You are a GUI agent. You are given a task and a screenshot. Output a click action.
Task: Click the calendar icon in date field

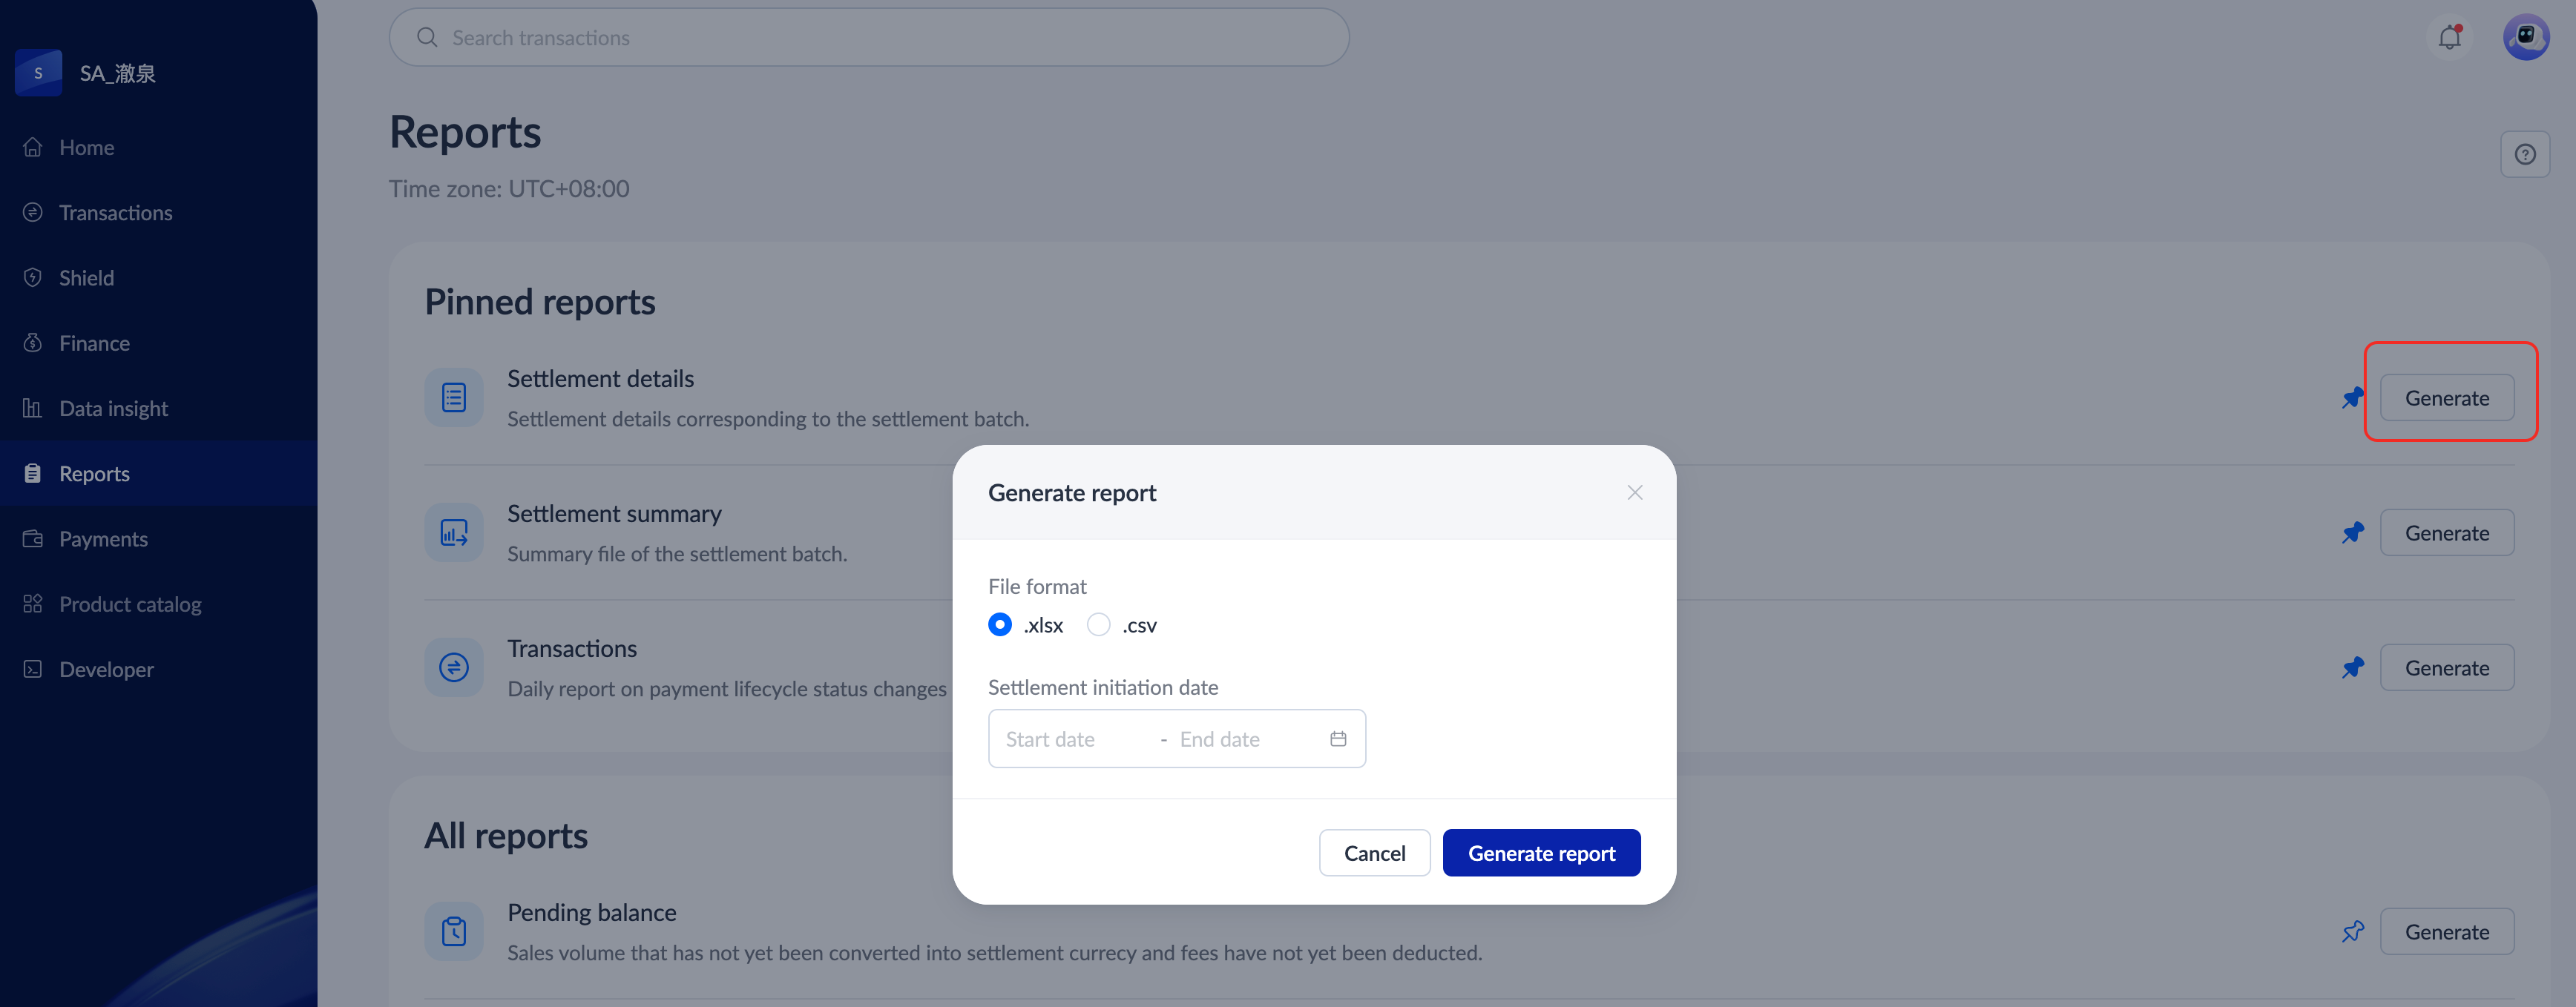tap(1338, 739)
